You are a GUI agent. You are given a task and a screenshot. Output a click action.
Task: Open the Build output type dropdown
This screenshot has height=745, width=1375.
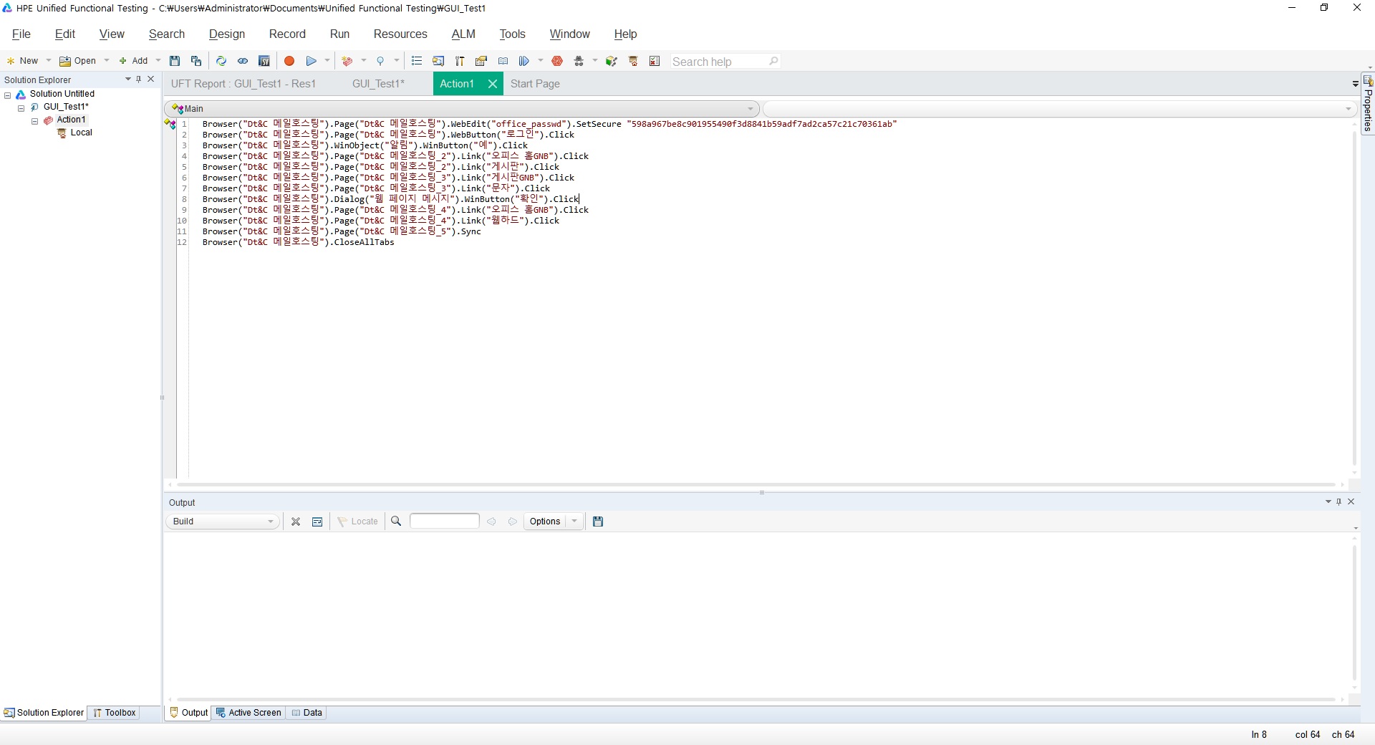pyautogui.click(x=223, y=521)
